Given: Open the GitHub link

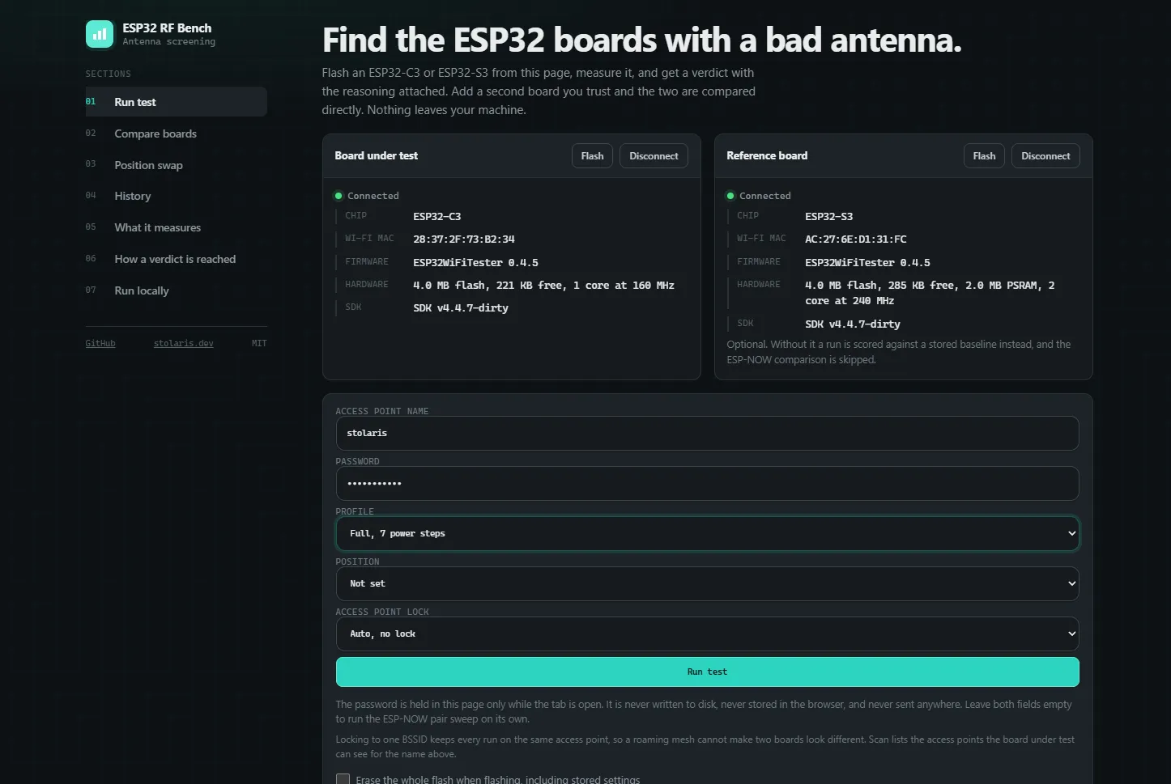Looking at the screenshot, I should [x=100, y=343].
